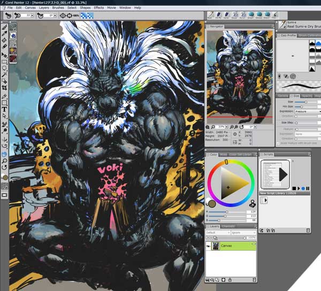Viewport: 321px width, 291px height.
Task: Select the script in New Script Library
Action: coord(264,200)
